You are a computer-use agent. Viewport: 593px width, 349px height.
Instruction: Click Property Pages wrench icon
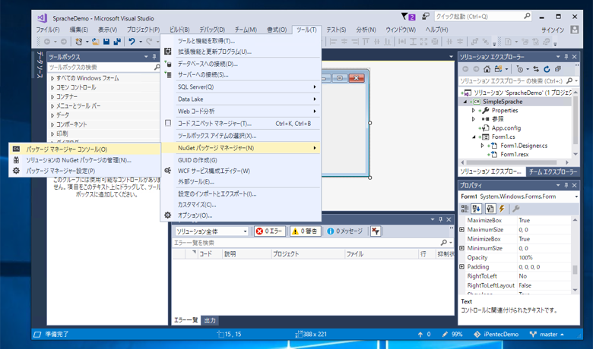[516, 209]
